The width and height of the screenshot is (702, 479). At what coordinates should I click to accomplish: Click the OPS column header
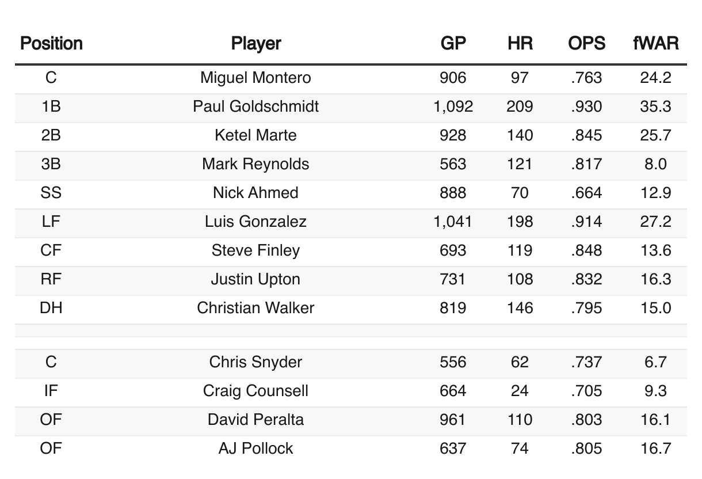pos(586,43)
